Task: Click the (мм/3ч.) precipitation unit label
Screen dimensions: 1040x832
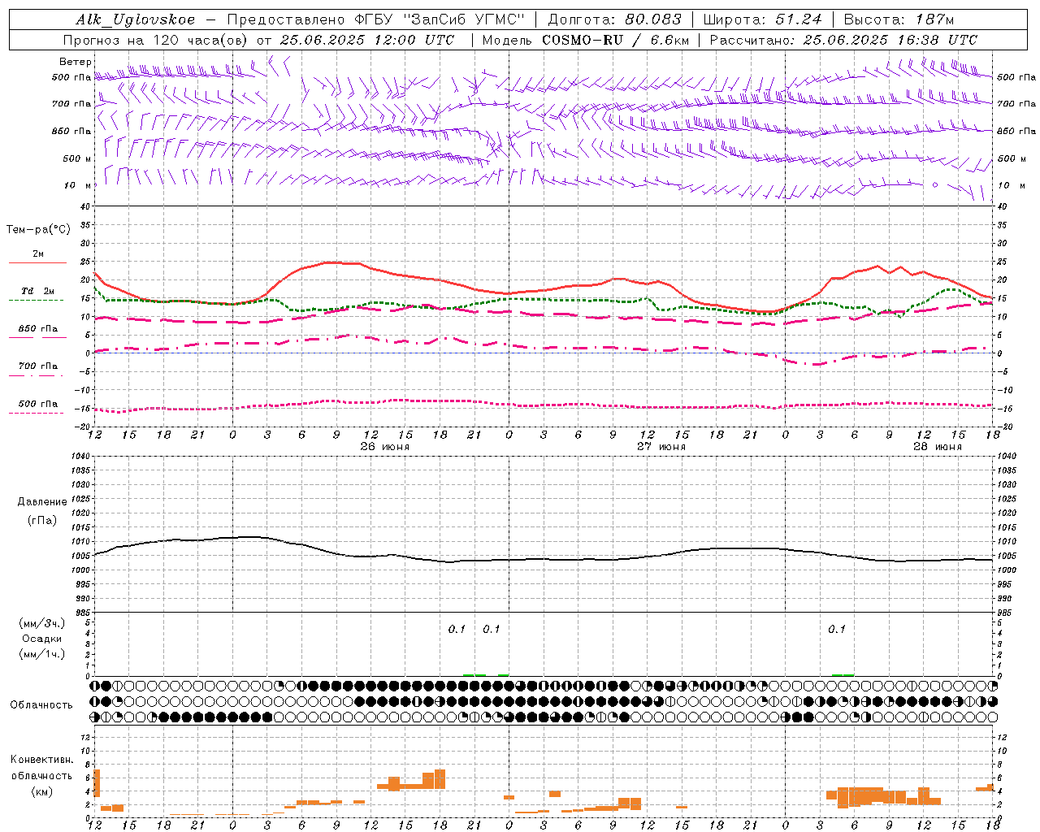Action: pos(42,623)
